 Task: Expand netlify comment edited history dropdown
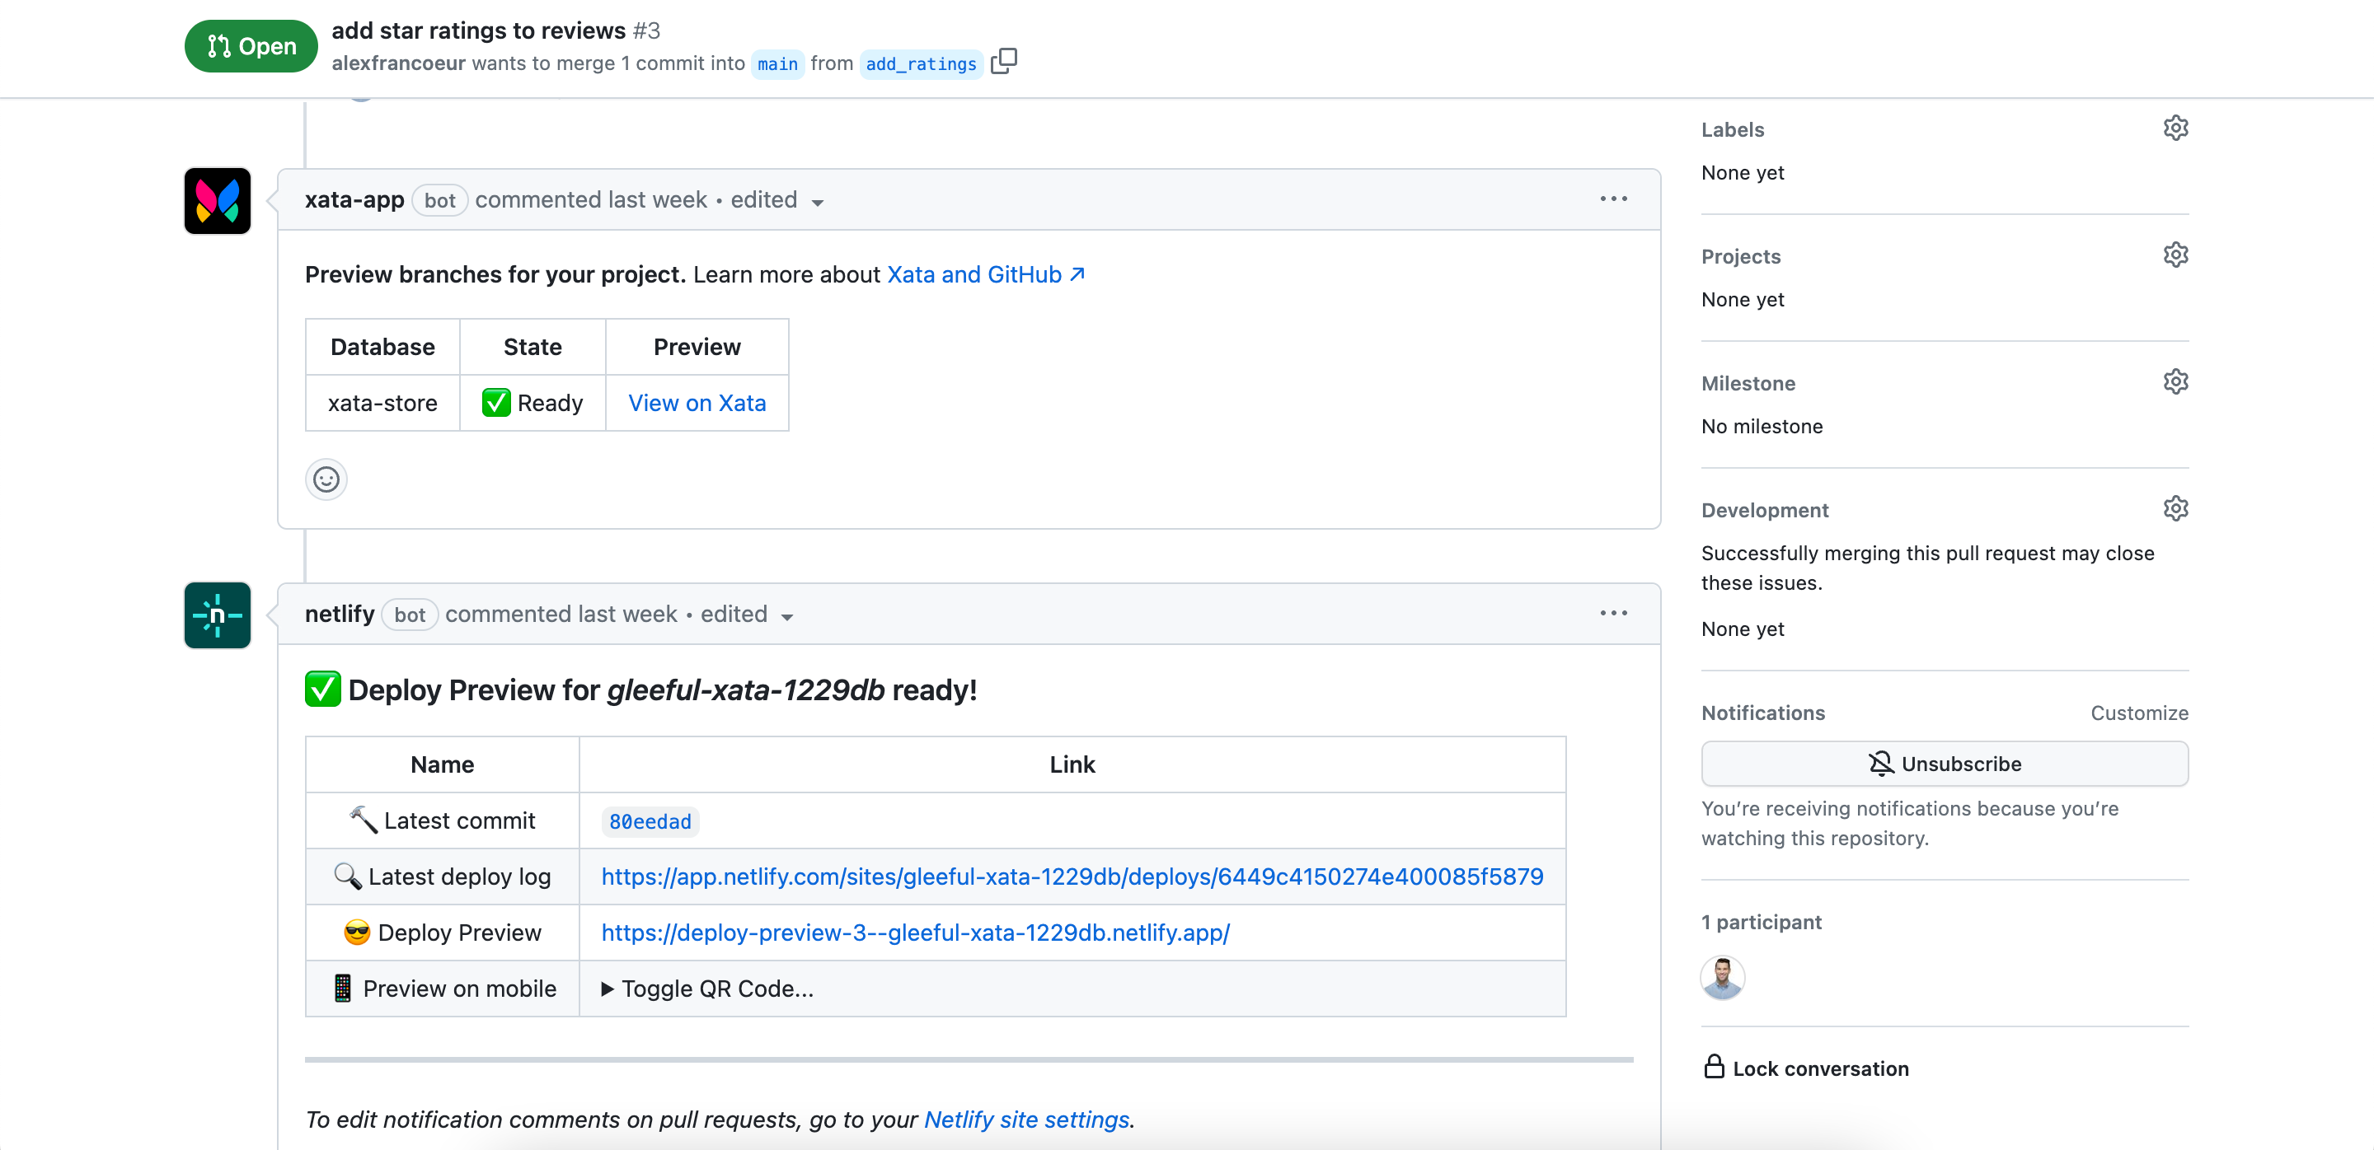tap(787, 617)
